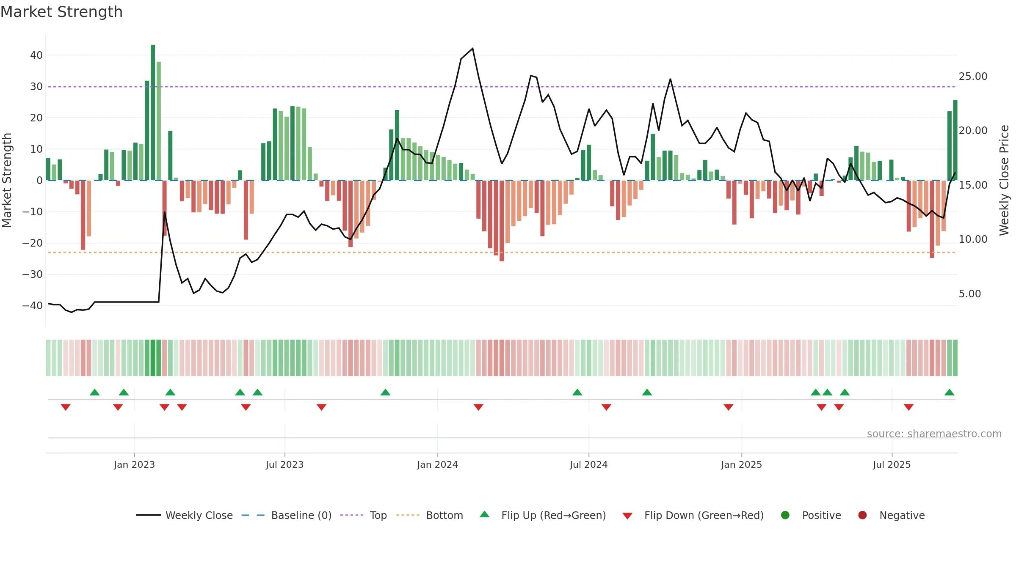This screenshot has width=1016, height=571.
Task: Click the Jul 2024 x-axis label
Action: point(588,464)
